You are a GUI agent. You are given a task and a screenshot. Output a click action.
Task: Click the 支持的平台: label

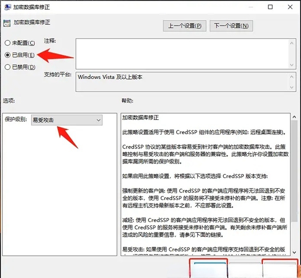pos(58,74)
